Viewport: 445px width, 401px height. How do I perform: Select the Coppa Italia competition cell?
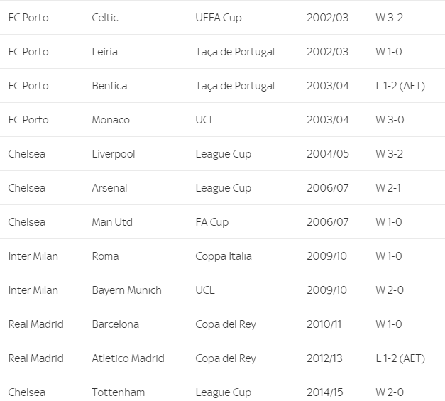pos(224,256)
